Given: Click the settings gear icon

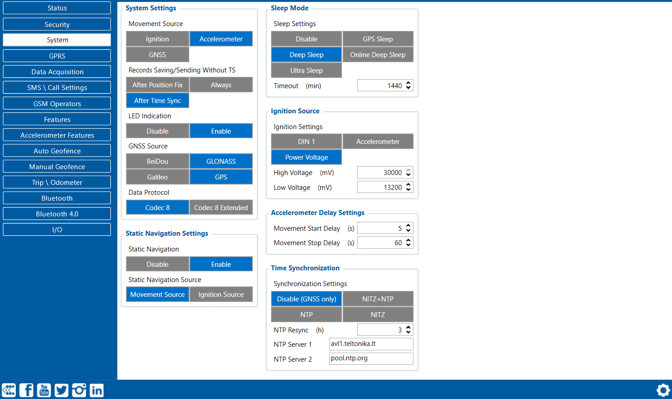Looking at the screenshot, I should coord(663,390).
